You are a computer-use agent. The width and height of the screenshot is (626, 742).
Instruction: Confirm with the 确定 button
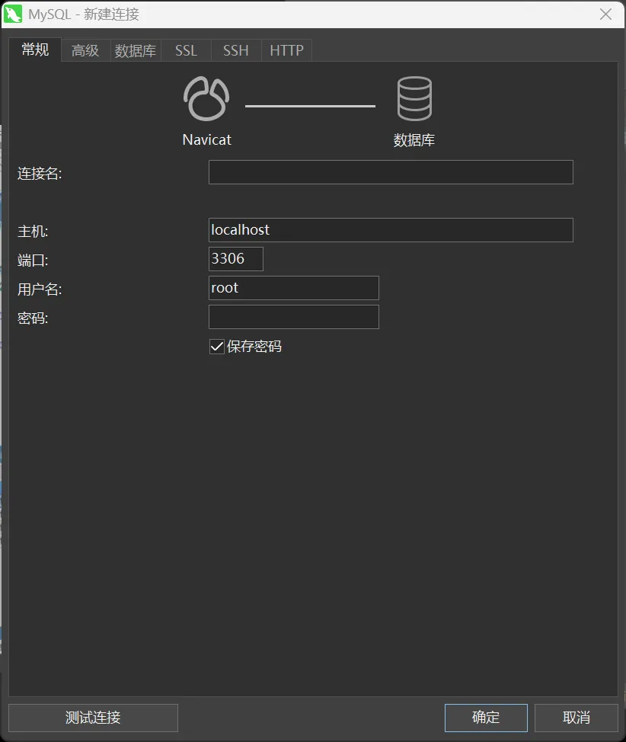[x=486, y=718]
